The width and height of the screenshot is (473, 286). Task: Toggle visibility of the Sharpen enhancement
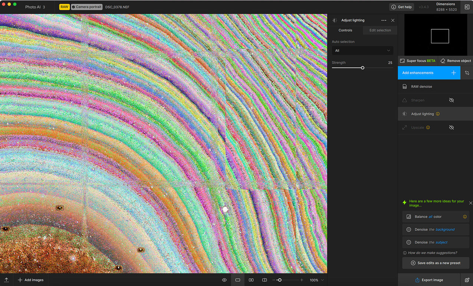451,100
